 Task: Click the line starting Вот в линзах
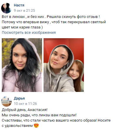tap(51, 17)
